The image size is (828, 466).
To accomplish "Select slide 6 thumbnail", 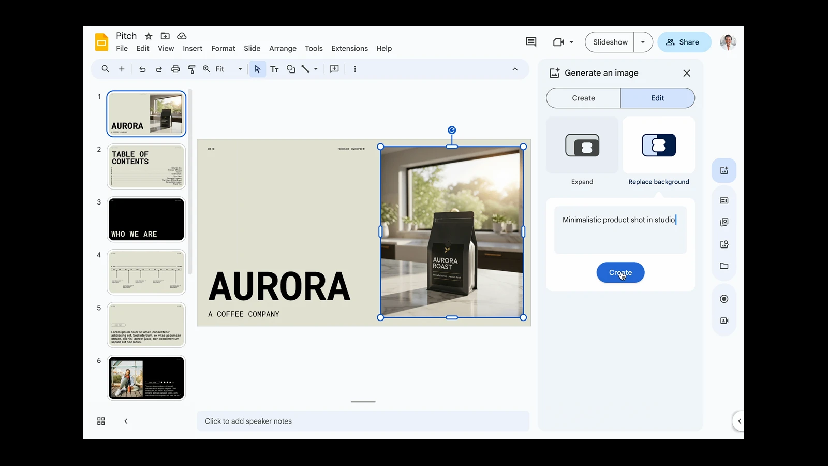I will tap(146, 377).
